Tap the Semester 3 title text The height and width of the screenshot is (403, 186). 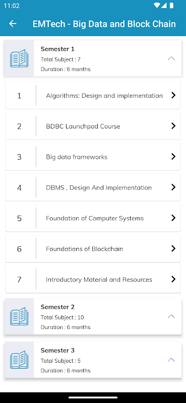[57, 350]
